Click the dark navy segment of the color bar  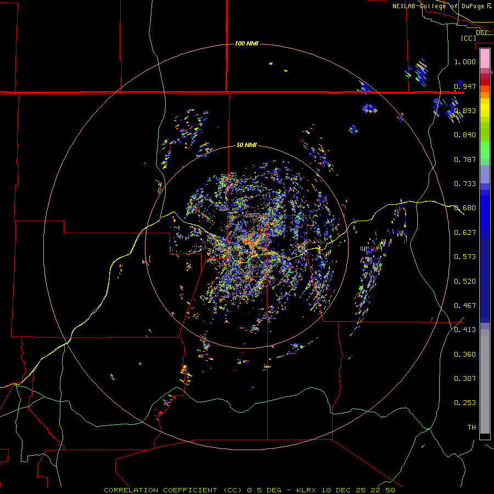pos(485,279)
